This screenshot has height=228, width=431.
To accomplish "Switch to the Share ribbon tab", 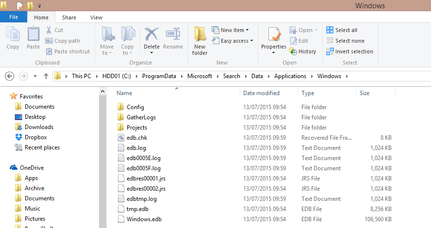I will pos(69,17).
